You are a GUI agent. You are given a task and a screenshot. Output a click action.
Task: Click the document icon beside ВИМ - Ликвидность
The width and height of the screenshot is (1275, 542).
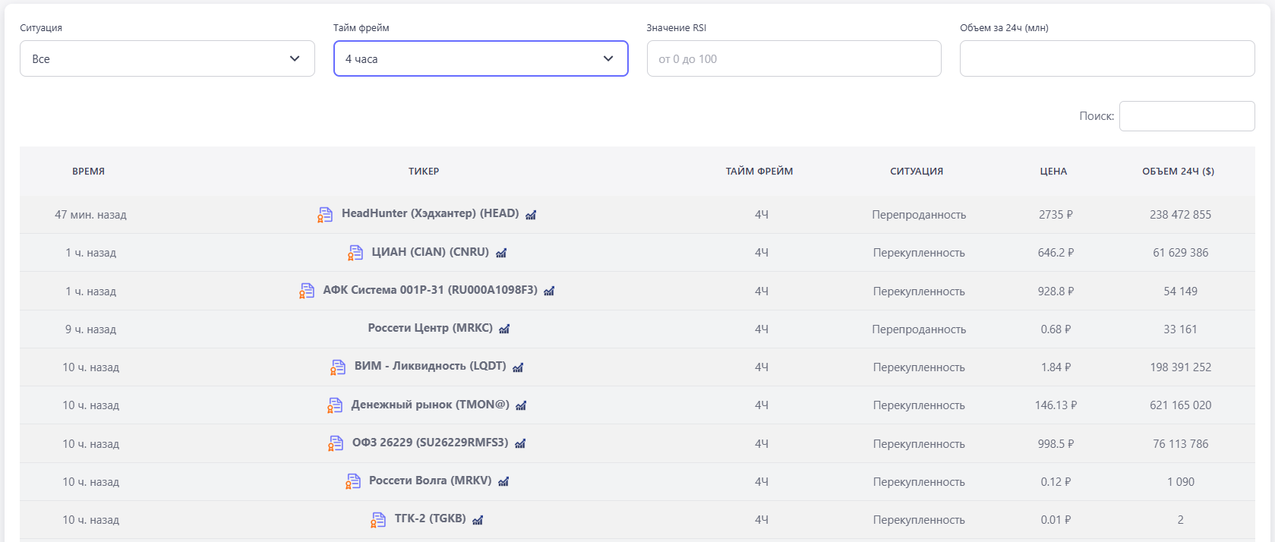(x=338, y=367)
